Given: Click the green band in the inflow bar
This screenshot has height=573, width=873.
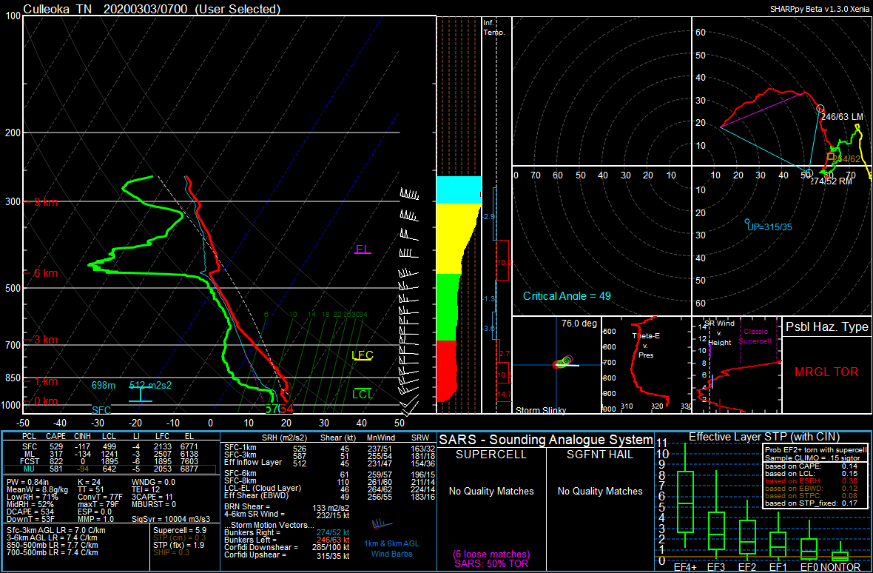Looking at the screenshot, I should 448,306.
